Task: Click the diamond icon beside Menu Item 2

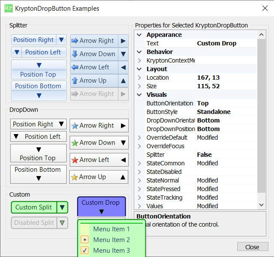Action: [x=85, y=240]
